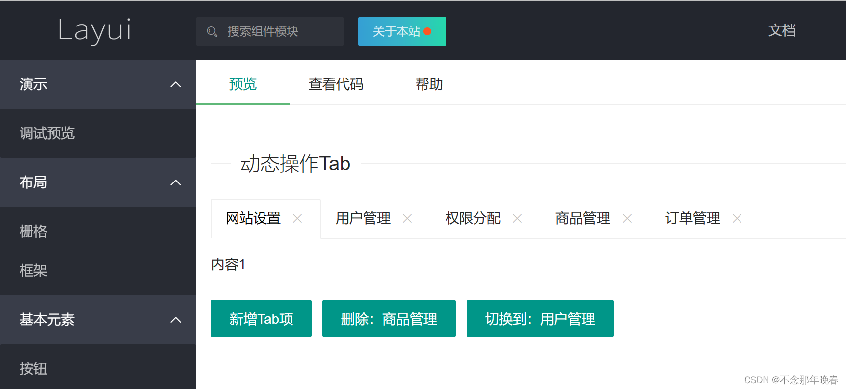Close the 用户管理 tab
Screen dimensions: 846x389
[407, 218]
